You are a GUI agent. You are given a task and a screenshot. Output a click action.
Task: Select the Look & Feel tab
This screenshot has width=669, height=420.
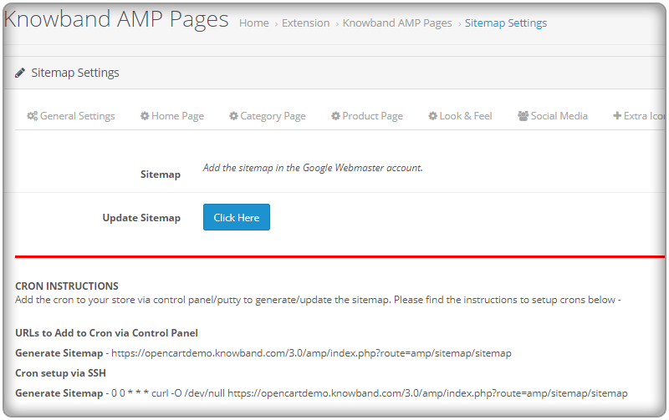click(x=461, y=116)
